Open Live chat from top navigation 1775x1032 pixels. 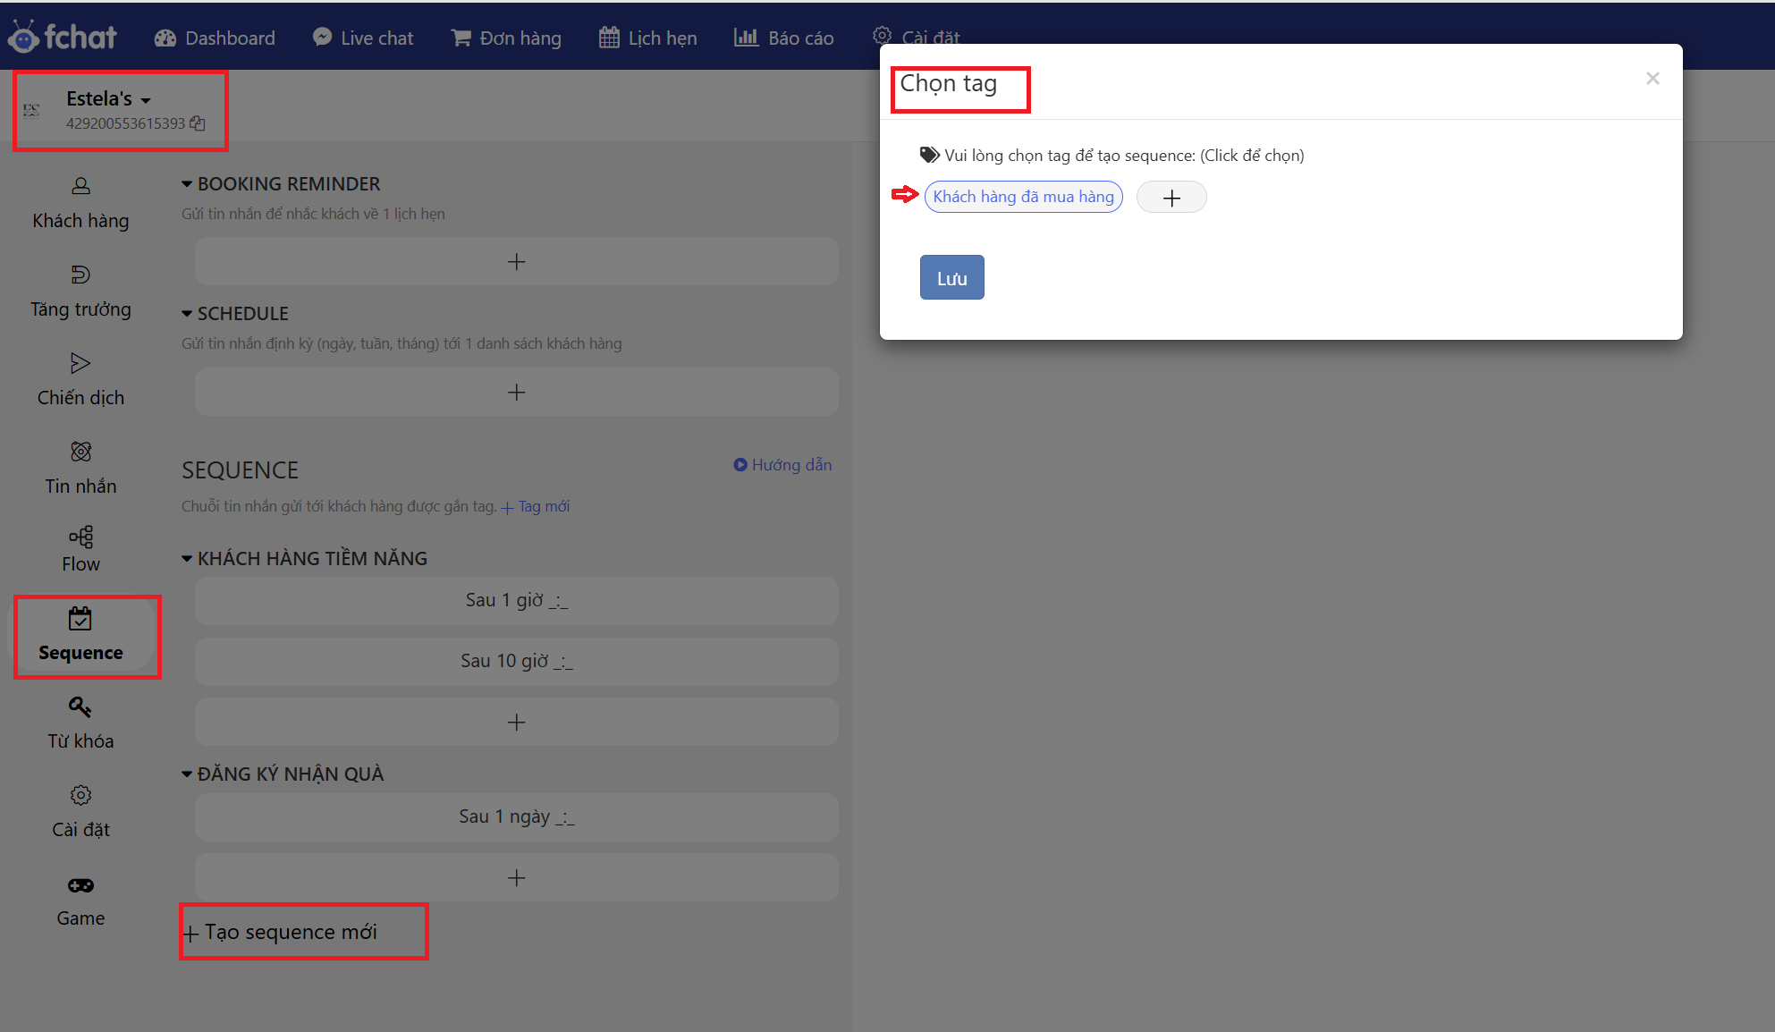[x=363, y=38]
